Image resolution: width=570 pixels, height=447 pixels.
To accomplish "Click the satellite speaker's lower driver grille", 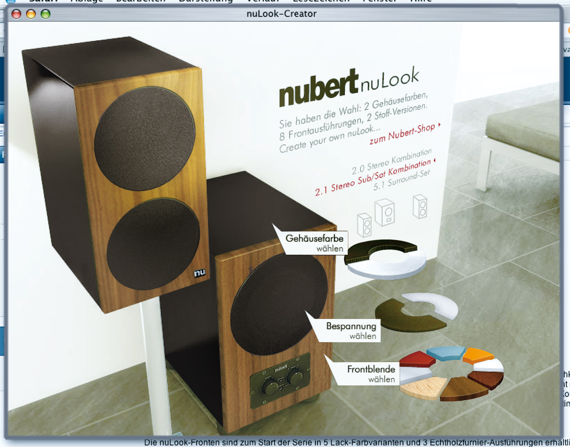I will pyautogui.click(x=153, y=244).
